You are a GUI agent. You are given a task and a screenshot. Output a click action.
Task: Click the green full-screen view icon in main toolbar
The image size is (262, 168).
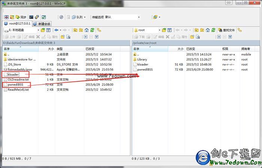click(44, 17)
